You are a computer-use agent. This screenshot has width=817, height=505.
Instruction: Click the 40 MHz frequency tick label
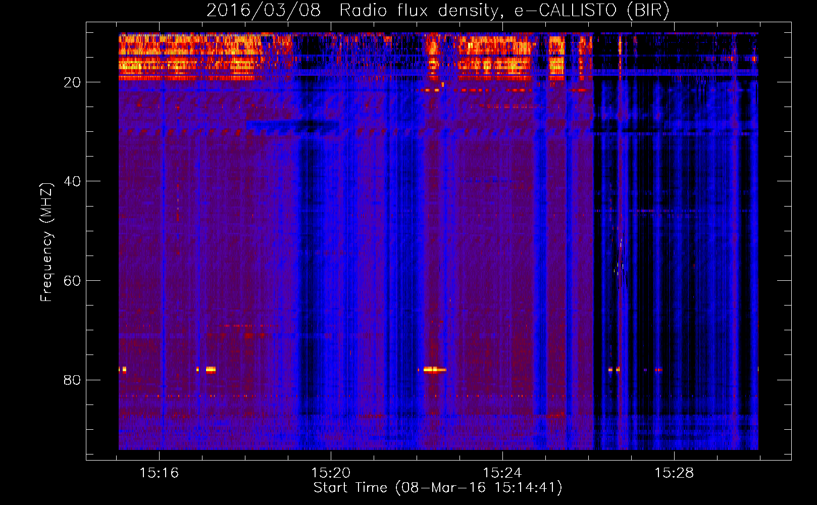[x=72, y=181]
